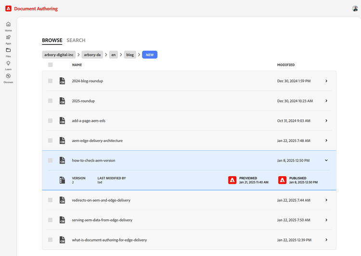This screenshot has width=361, height=256.
Task: Click the Adobe icon next to PUBLISHED
Action: pyautogui.click(x=282, y=180)
